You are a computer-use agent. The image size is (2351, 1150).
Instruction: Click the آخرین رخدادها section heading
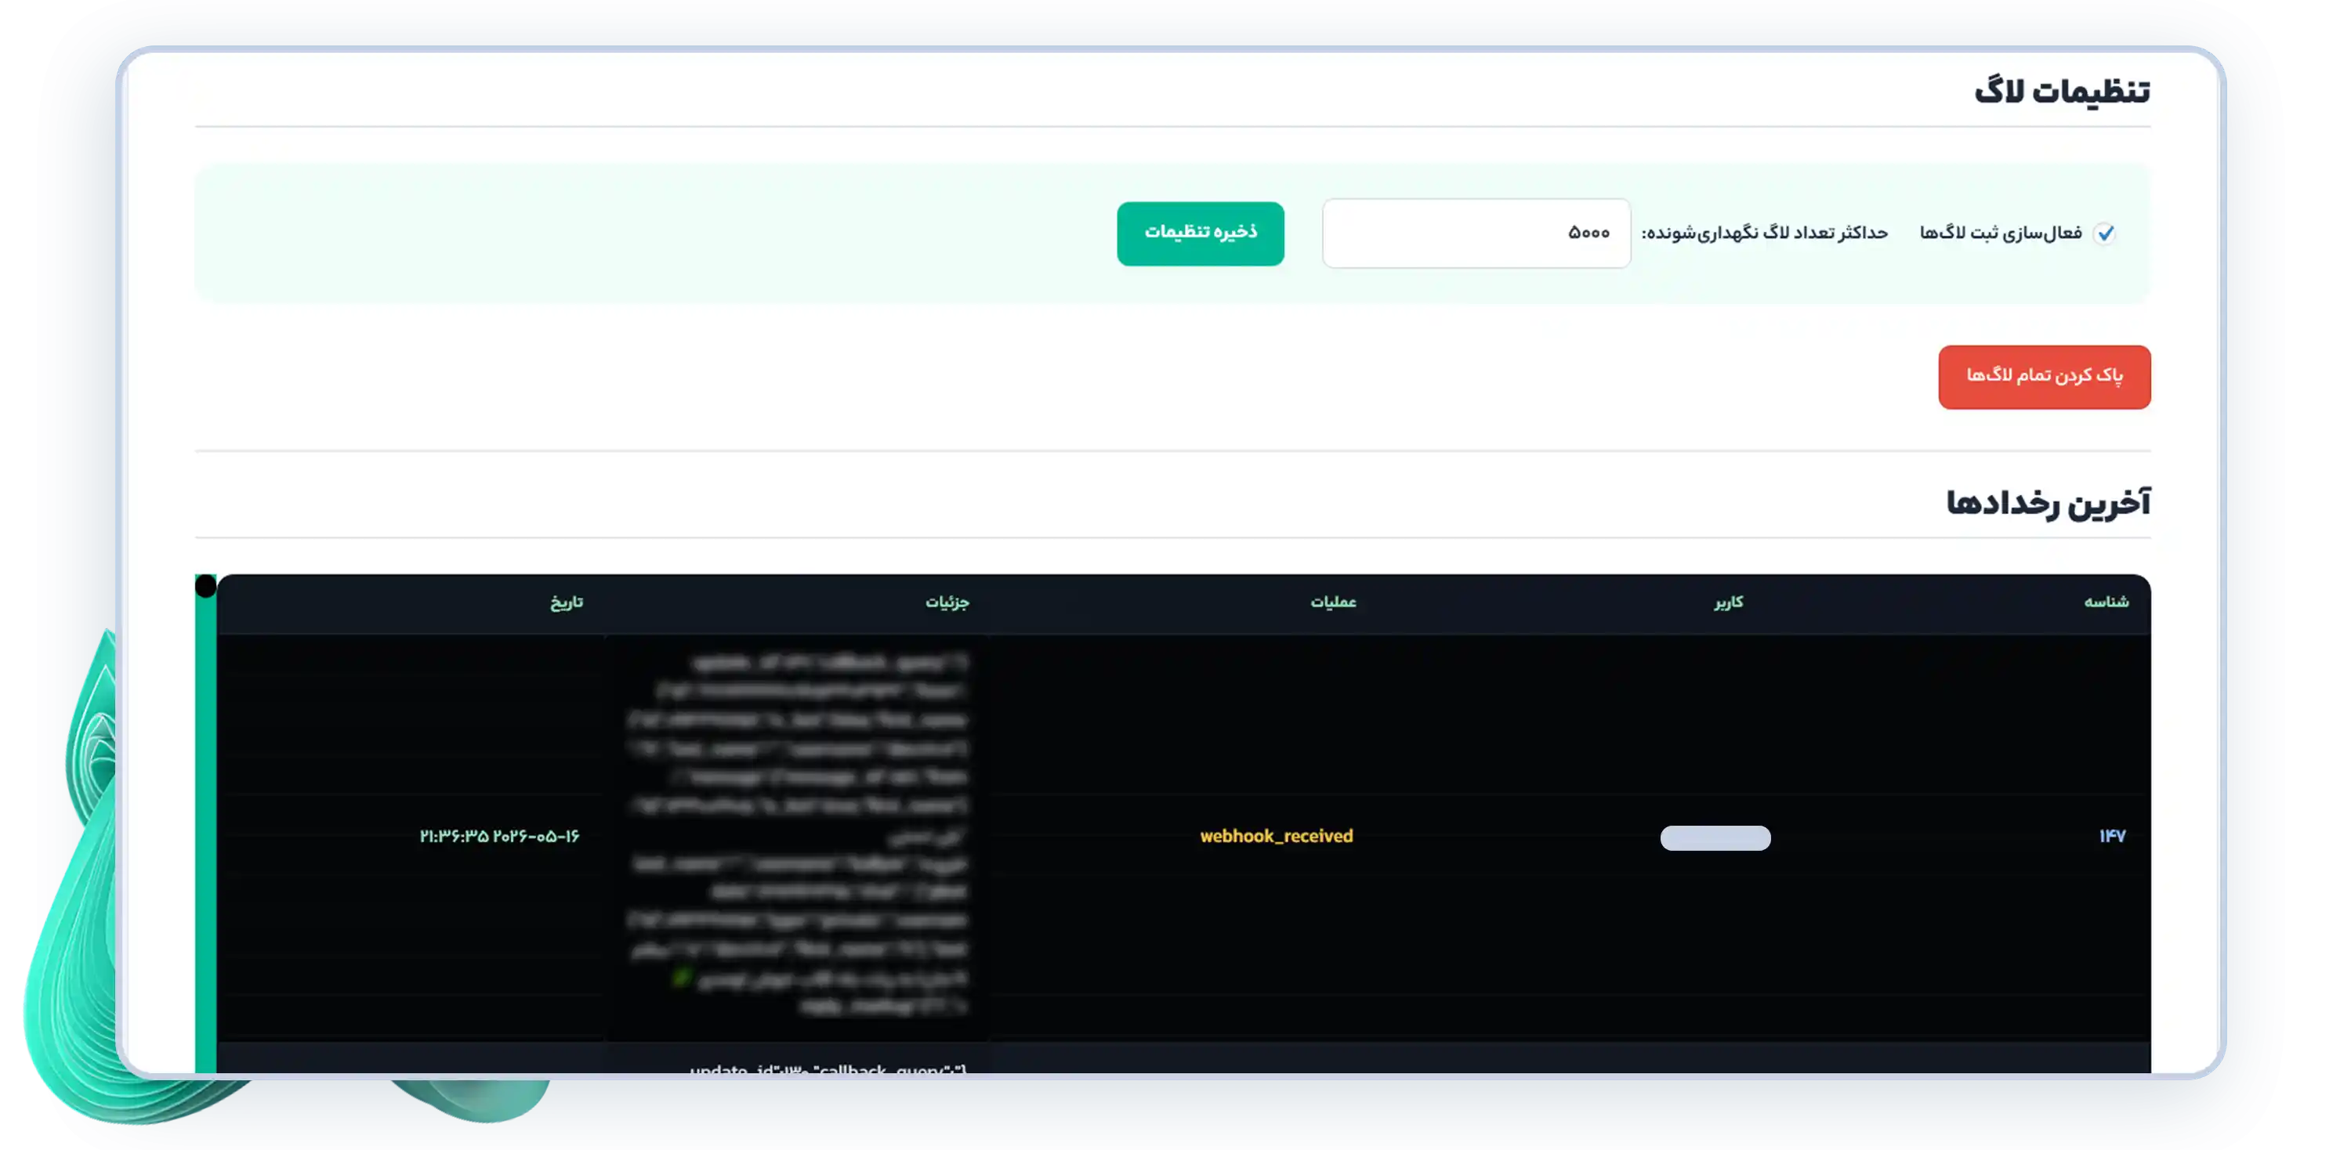[2048, 502]
